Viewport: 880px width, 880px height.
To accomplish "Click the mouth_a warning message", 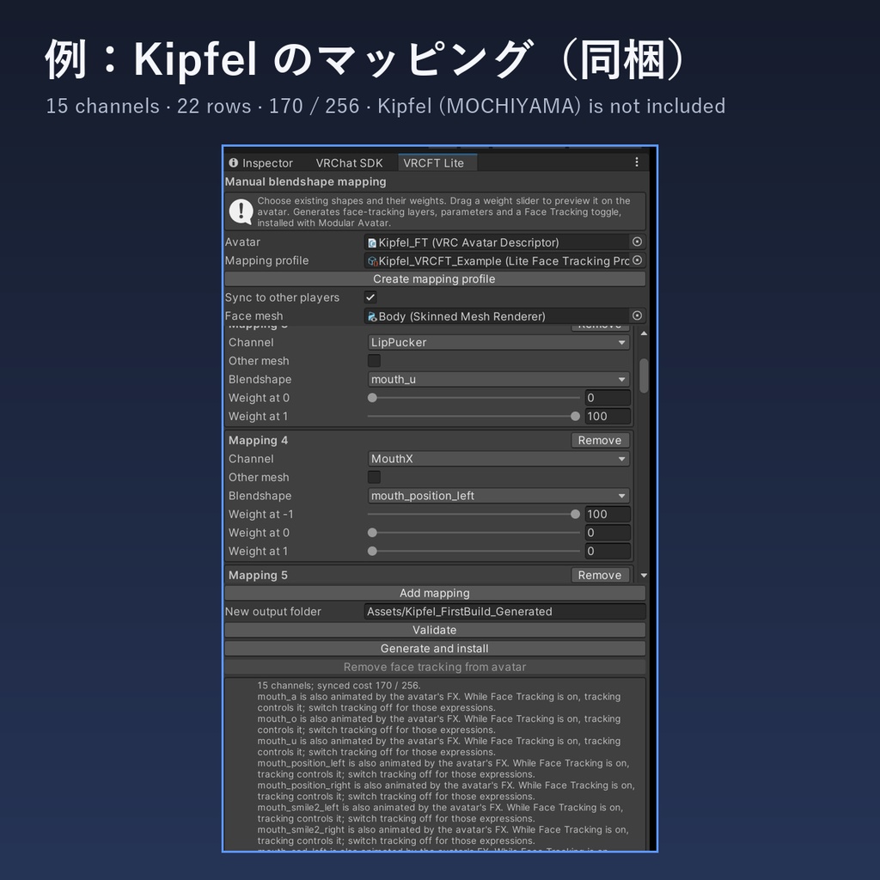I will point(439,702).
